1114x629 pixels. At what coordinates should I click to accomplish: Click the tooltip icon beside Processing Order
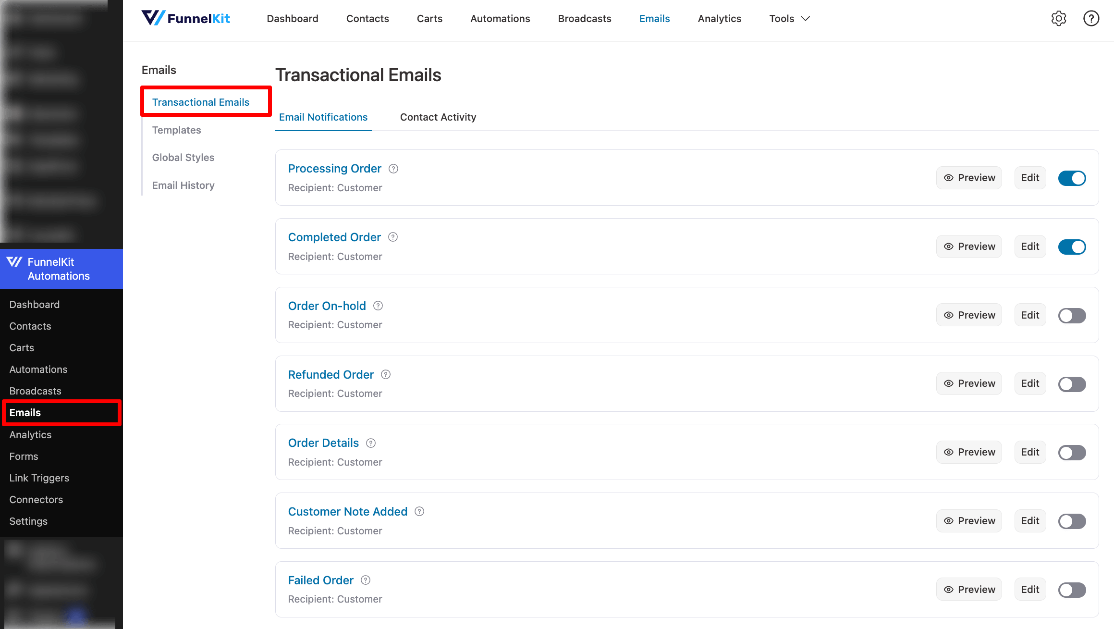pyautogui.click(x=393, y=169)
